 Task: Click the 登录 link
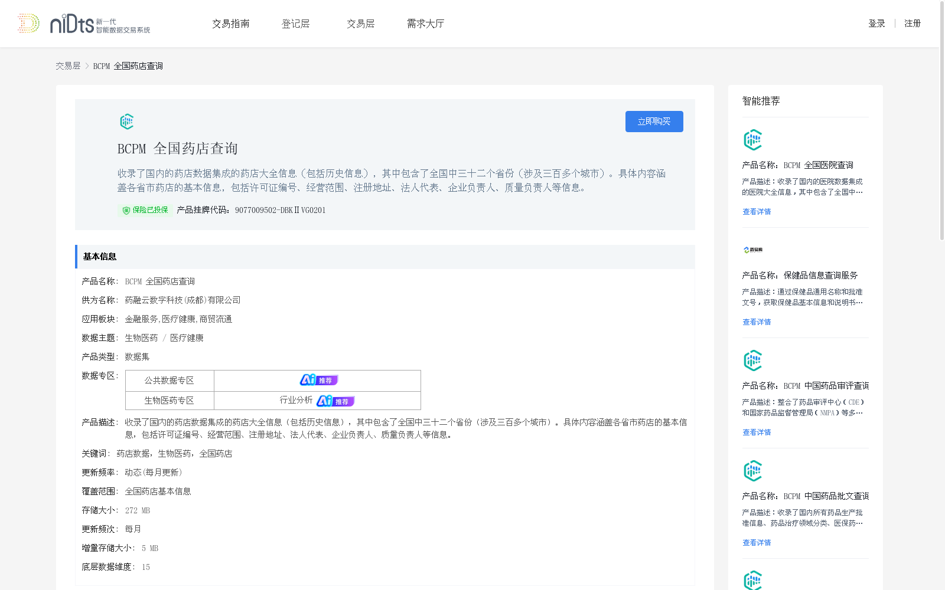[x=876, y=24]
